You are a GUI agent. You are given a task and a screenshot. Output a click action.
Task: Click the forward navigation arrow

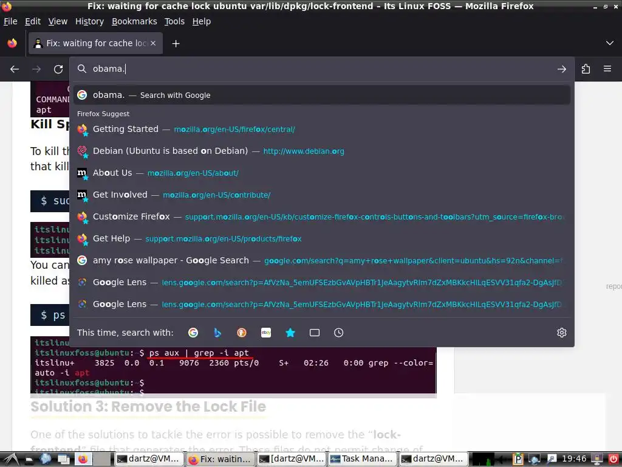36,69
